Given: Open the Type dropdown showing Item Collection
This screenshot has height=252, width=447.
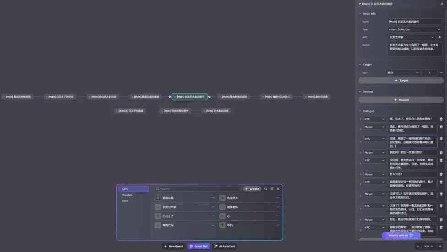Looking at the screenshot, I should [x=415, y=29].
